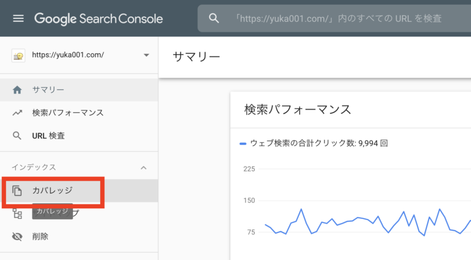Collapse the インデックス section chevron
This screenshot has height=260, width=471.
pyautogui.click(x=144, y=168)
